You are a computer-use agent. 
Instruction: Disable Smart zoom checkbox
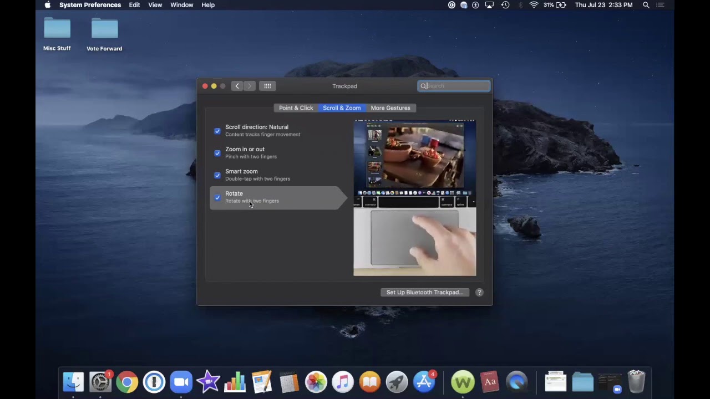pos(217,175)
